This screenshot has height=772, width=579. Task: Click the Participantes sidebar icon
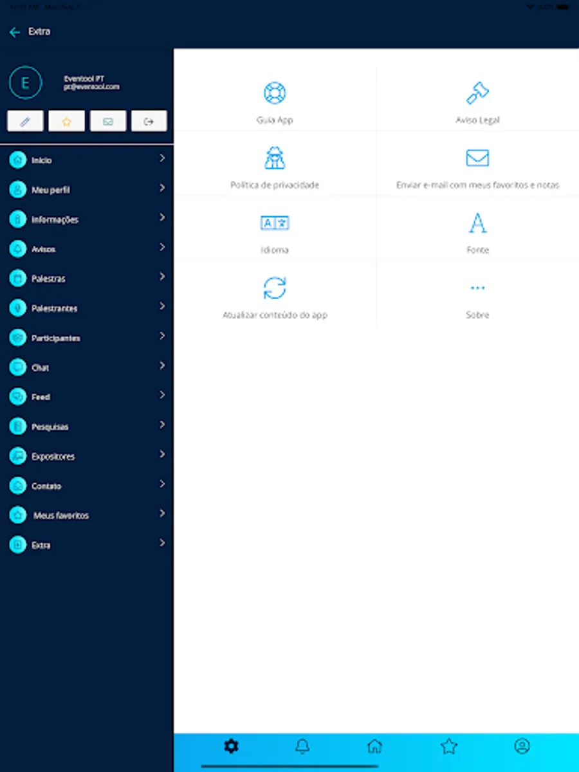click(17, 338)
